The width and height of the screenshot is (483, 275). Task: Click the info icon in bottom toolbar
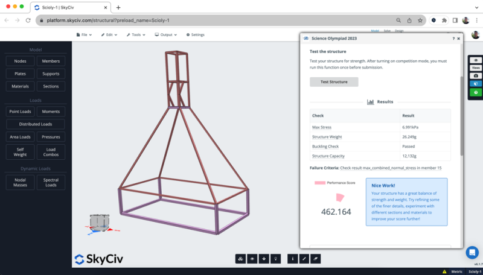coord(293,259)
